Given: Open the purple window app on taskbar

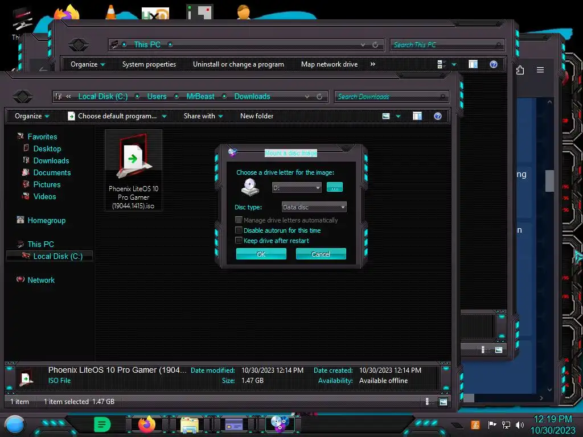Looking at the screenshot, I should (x=234, y=424).
